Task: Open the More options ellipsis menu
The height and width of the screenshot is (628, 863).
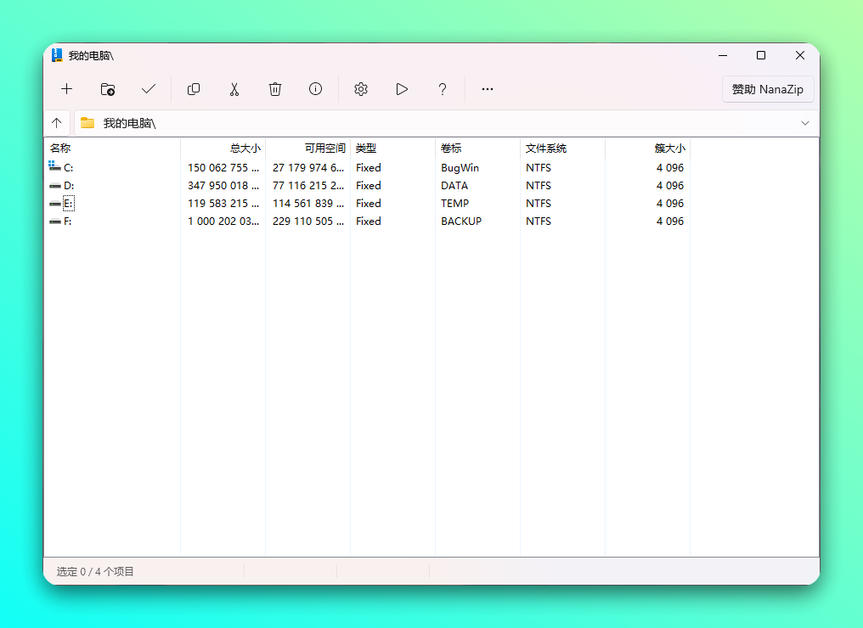Action: 488,89
